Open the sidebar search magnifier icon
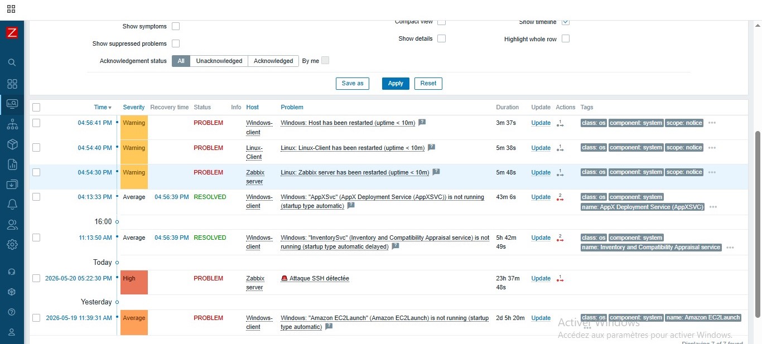Image resolution: width=762 pixels, height=344 pixels. 12,62
